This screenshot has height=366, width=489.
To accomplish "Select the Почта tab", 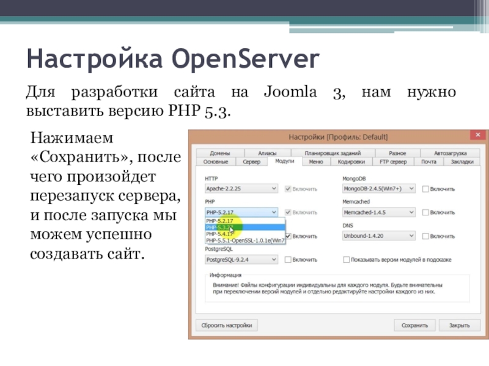I will point(428,162).
